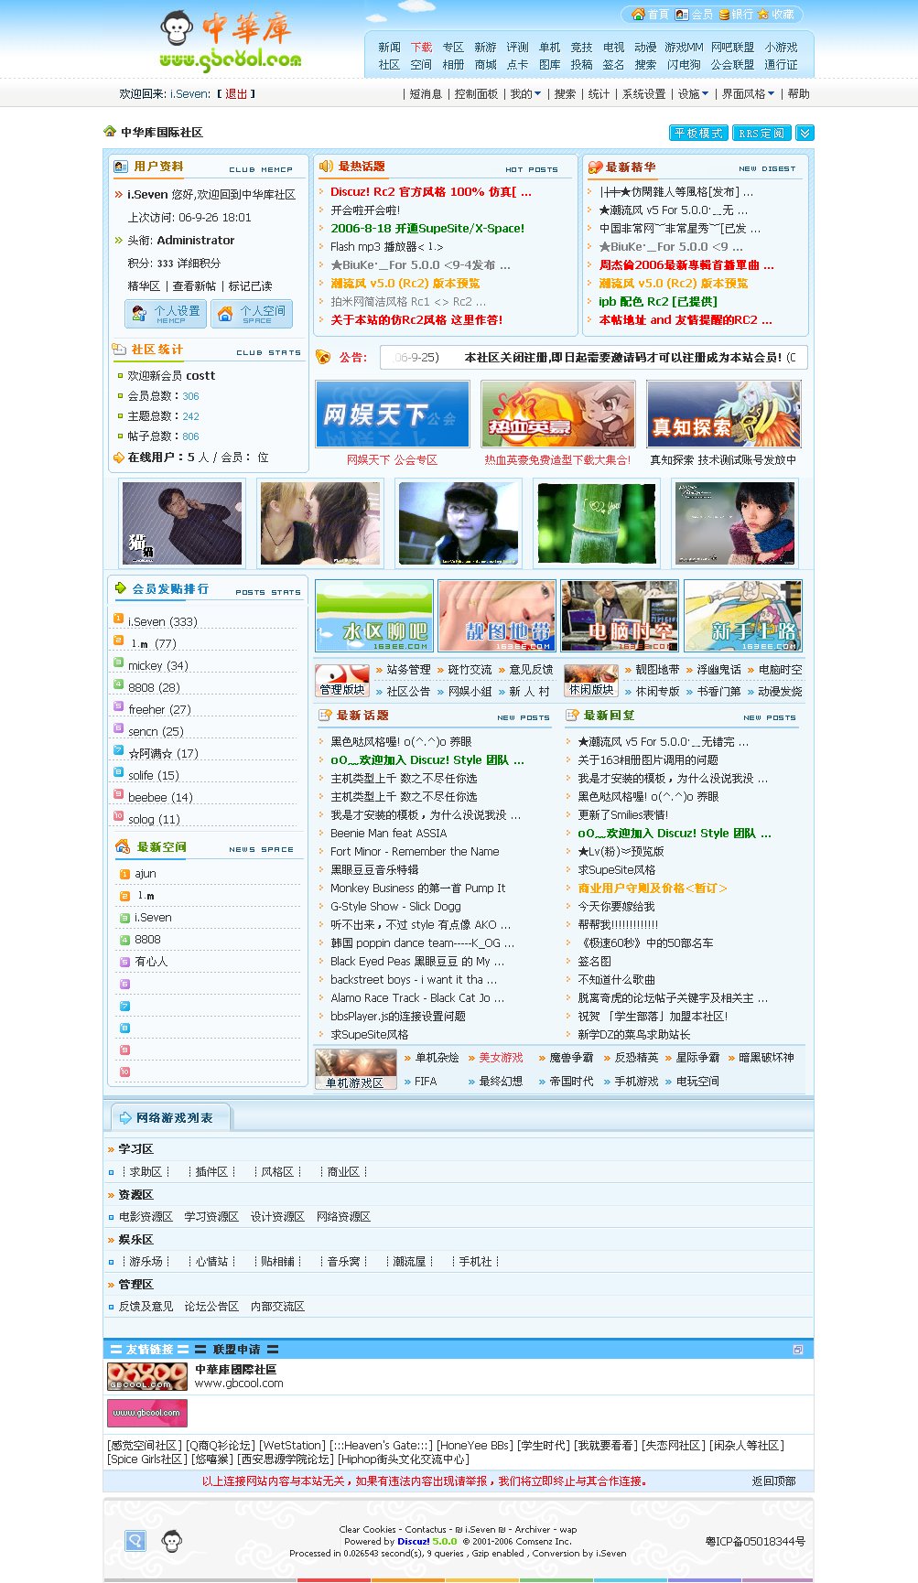Open member mickey (34) ranking entry
Image resolution: width=918 pixels, height=1583 pixels.
pyautogui.click(x=157, y=665)
